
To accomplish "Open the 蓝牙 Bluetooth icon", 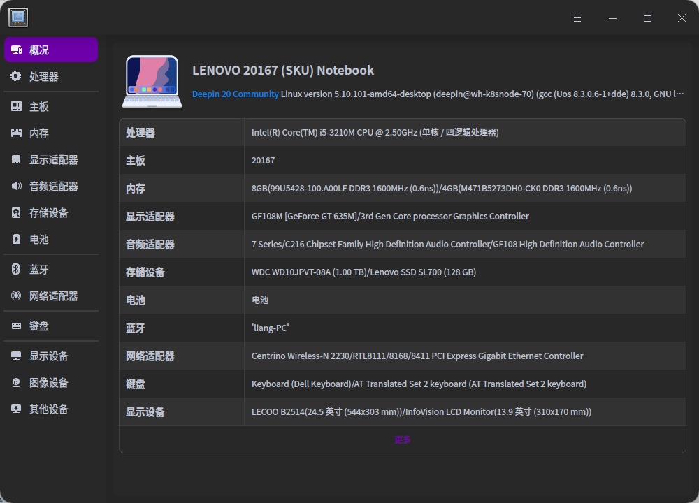I will (x=15, y=268).
